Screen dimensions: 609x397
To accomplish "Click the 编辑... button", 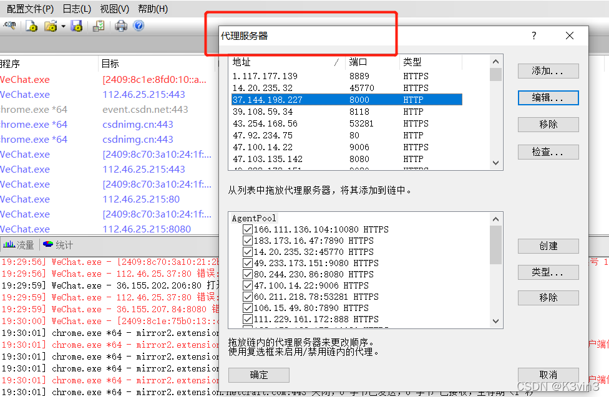I will point(548,98).
